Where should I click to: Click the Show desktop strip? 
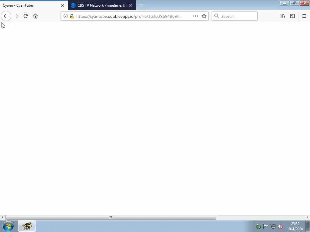pos(308,226)
